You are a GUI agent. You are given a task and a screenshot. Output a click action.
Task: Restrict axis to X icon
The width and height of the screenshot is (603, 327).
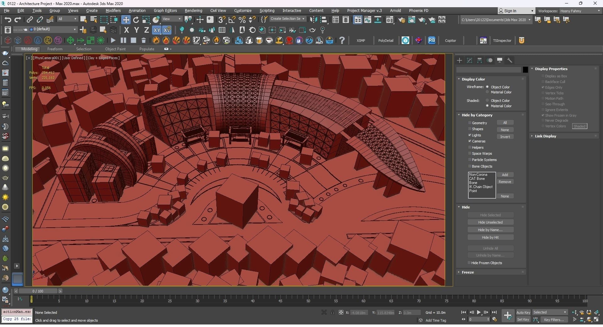click(x=126, y=30)
